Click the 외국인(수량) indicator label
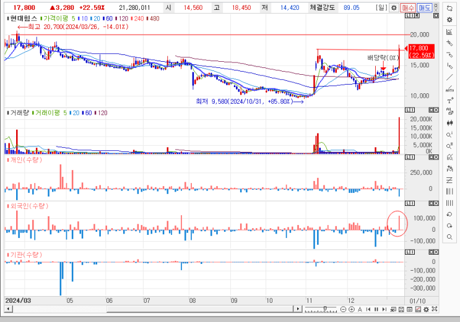 (x=29, y=206)
